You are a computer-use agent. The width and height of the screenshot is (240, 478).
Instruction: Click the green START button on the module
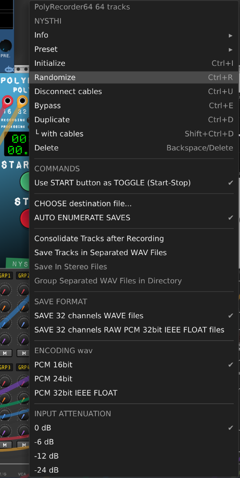pyautogui.click(x=25, y=181)
